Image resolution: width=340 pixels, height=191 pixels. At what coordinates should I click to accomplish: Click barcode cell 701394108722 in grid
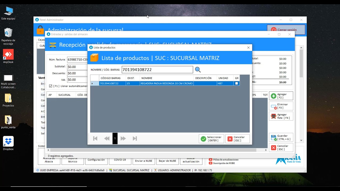click(112, 83)
